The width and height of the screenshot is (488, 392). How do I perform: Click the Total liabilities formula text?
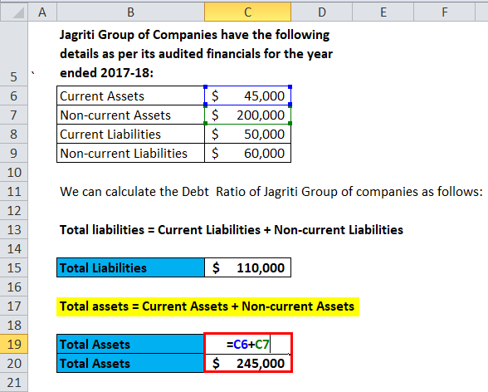tap(232, 230)
